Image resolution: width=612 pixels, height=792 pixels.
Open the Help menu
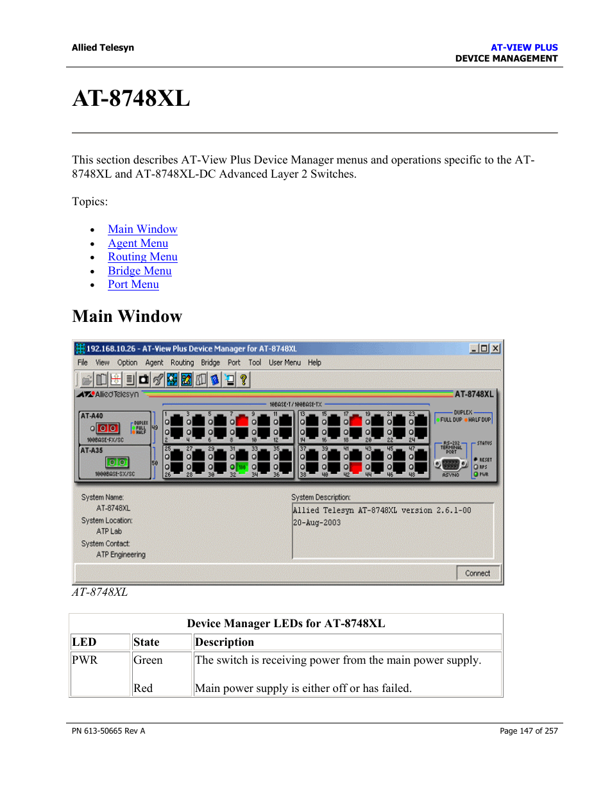click(x=314, y=362)
